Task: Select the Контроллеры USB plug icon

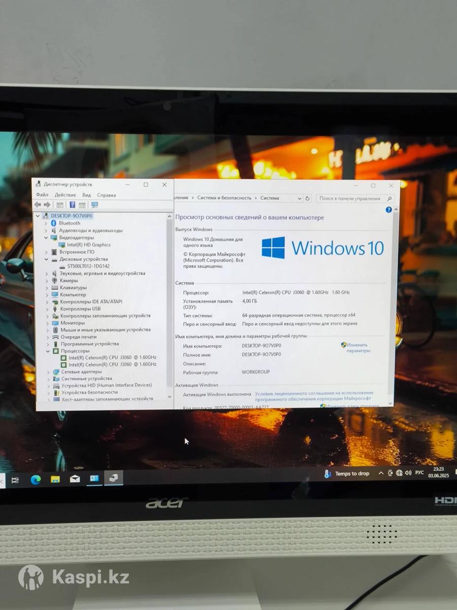Action: tap(55, 309)
